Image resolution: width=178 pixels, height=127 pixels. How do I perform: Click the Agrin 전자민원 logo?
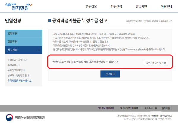tap(18, 6)
